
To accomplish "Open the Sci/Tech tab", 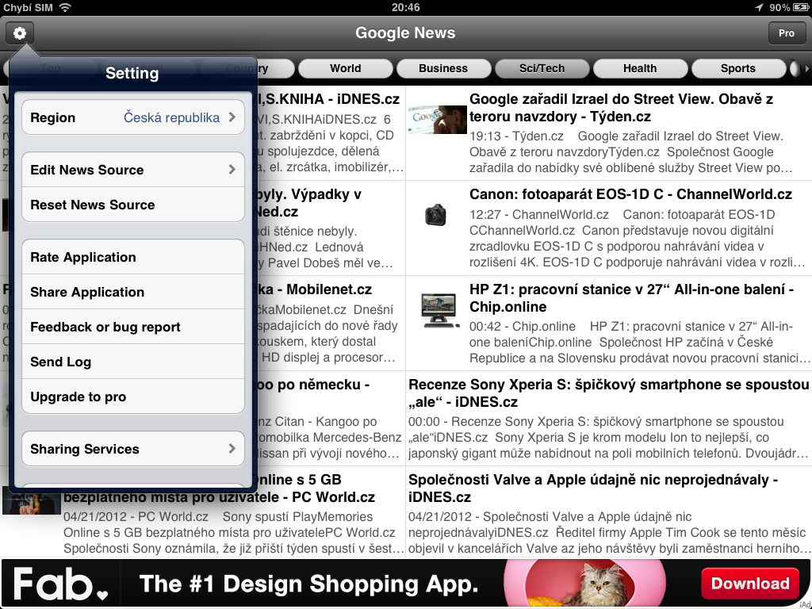I will (542, 68).
